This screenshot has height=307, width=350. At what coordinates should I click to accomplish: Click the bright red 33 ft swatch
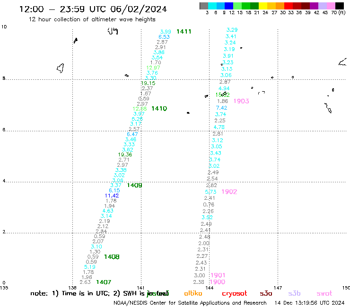click(x=289, y=6)
